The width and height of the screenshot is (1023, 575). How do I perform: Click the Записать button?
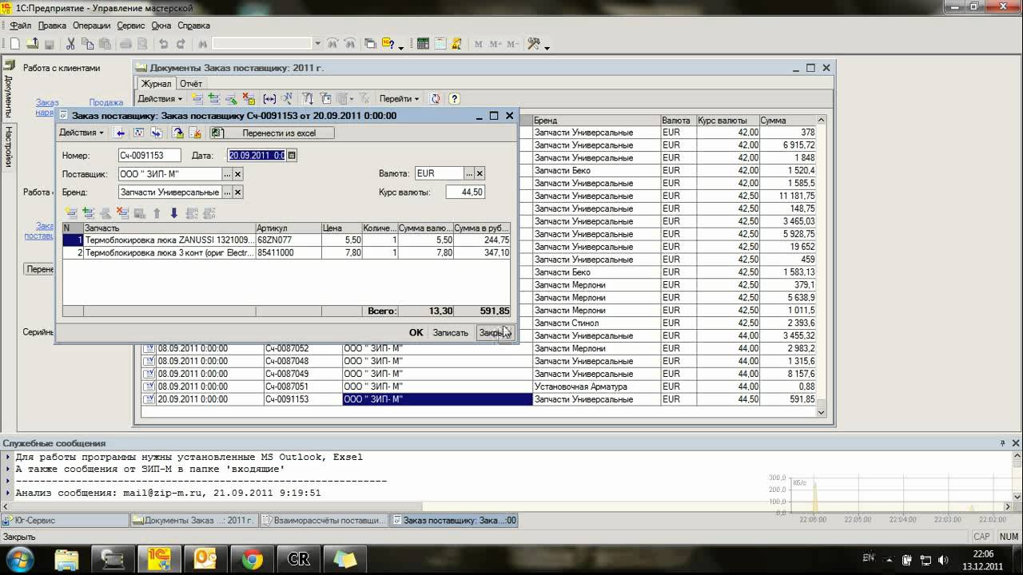pyautogui.click(x=450, y=332)
